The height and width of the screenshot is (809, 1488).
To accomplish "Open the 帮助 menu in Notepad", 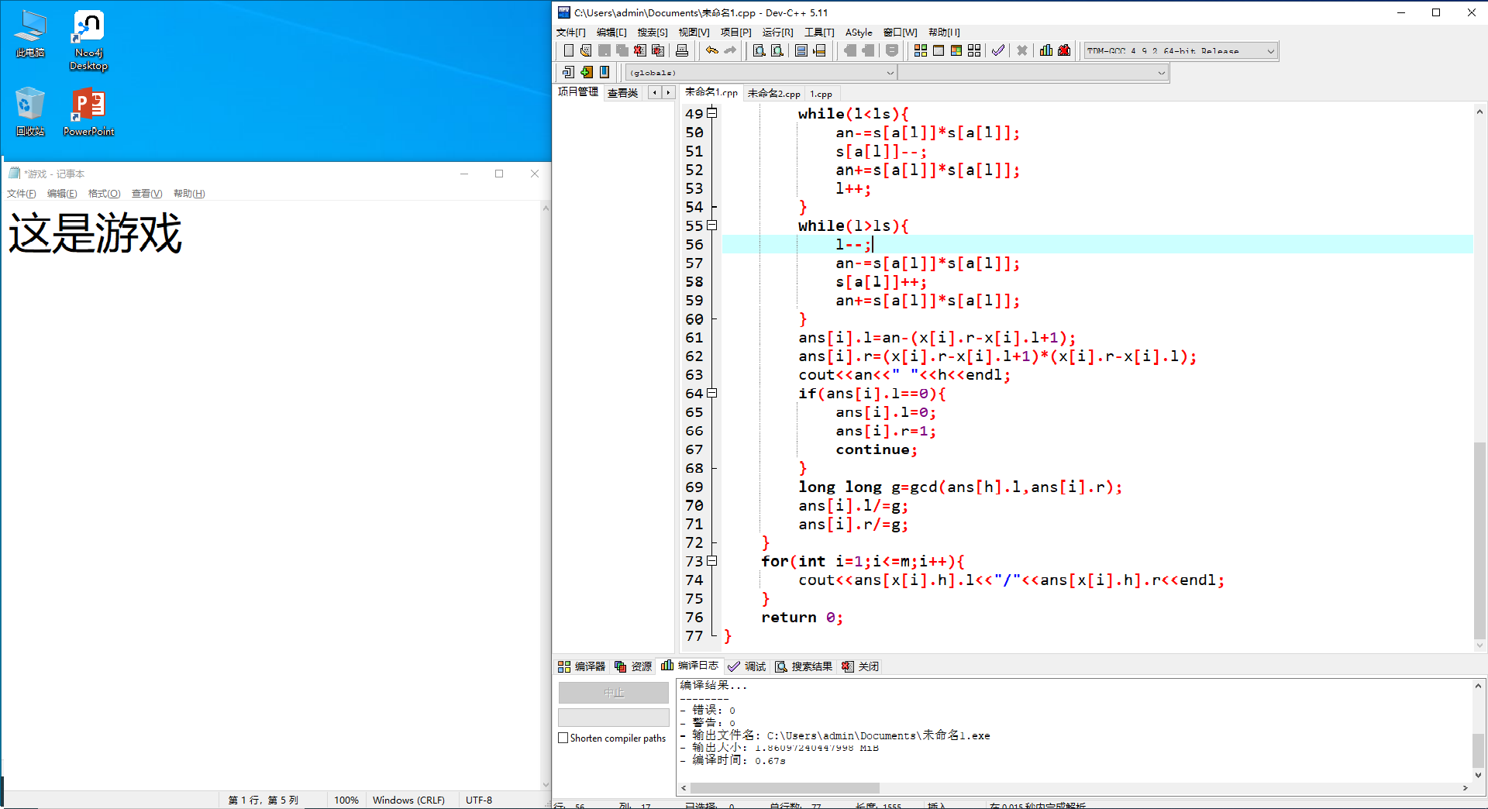I will 189,194.
